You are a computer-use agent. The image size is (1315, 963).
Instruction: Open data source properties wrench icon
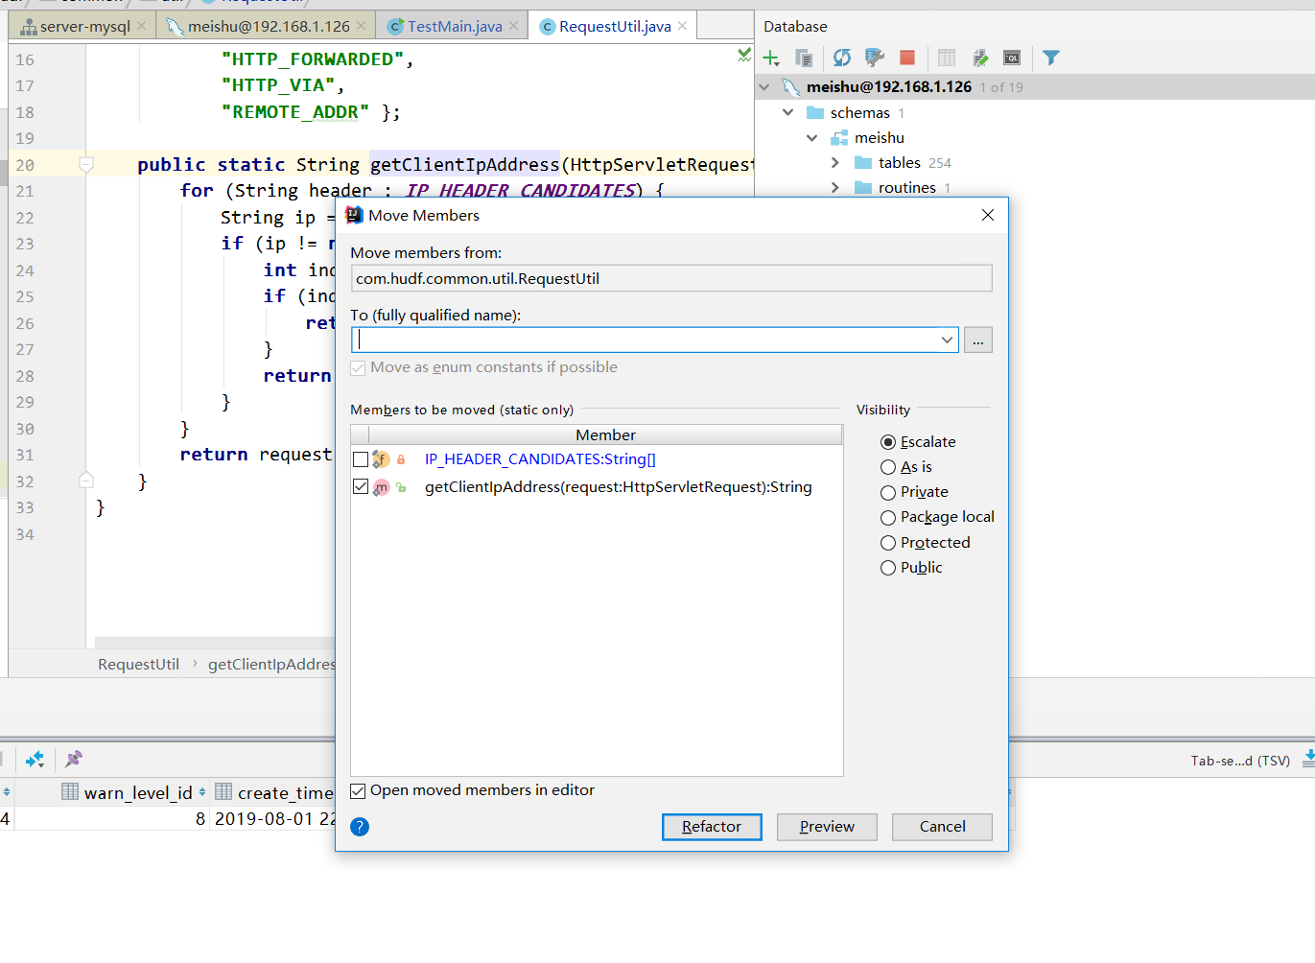874,59
